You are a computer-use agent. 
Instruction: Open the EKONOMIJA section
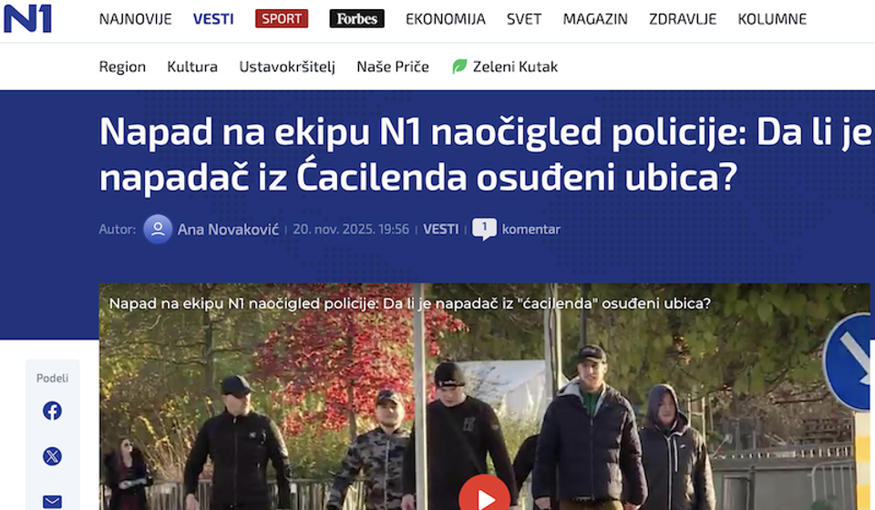click(446, 19)
